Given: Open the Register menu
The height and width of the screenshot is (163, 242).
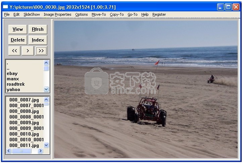Looking at the screenshot, I should 159,14.
